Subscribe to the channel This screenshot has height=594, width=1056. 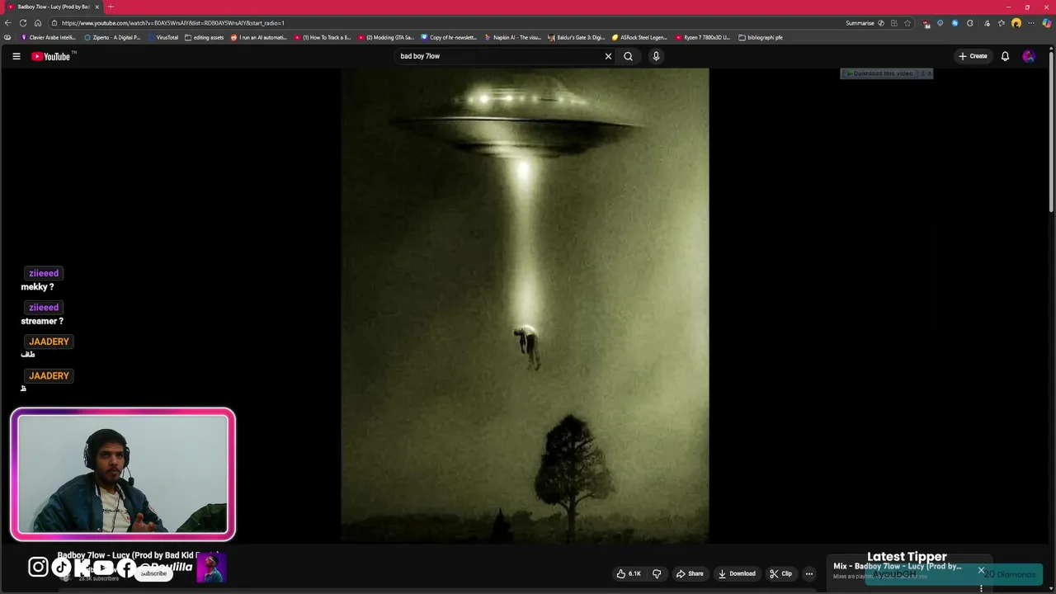tap(153, 573)
